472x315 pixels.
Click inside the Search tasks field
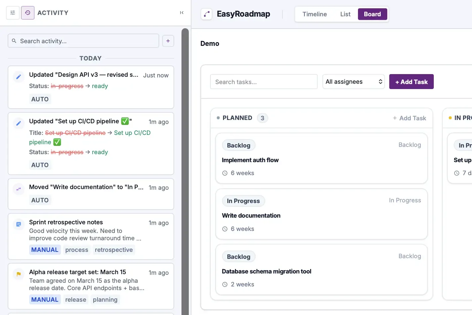pyautogui.click(x=264, y=81)
